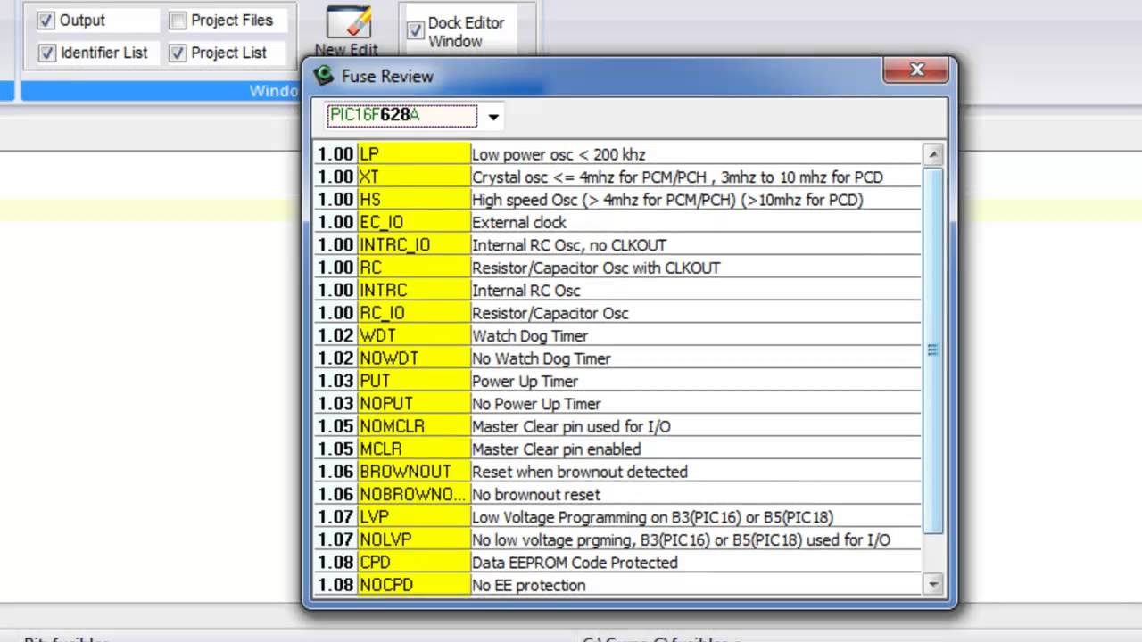This screenshot has width=1142, height=642.
Task: Close the Fuse Review dialog
Action: click(916, 70)
